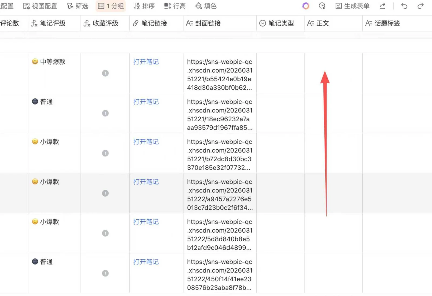Select 小爆款 cell beside 5d8d840b8e5 URL
This screenshot has height=296, width=432.
(54, 233)
